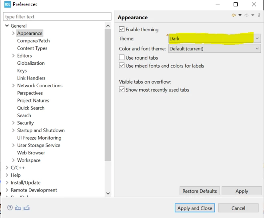
Task: Open the Color and font theme dropdown
Action: click(214, 49)
